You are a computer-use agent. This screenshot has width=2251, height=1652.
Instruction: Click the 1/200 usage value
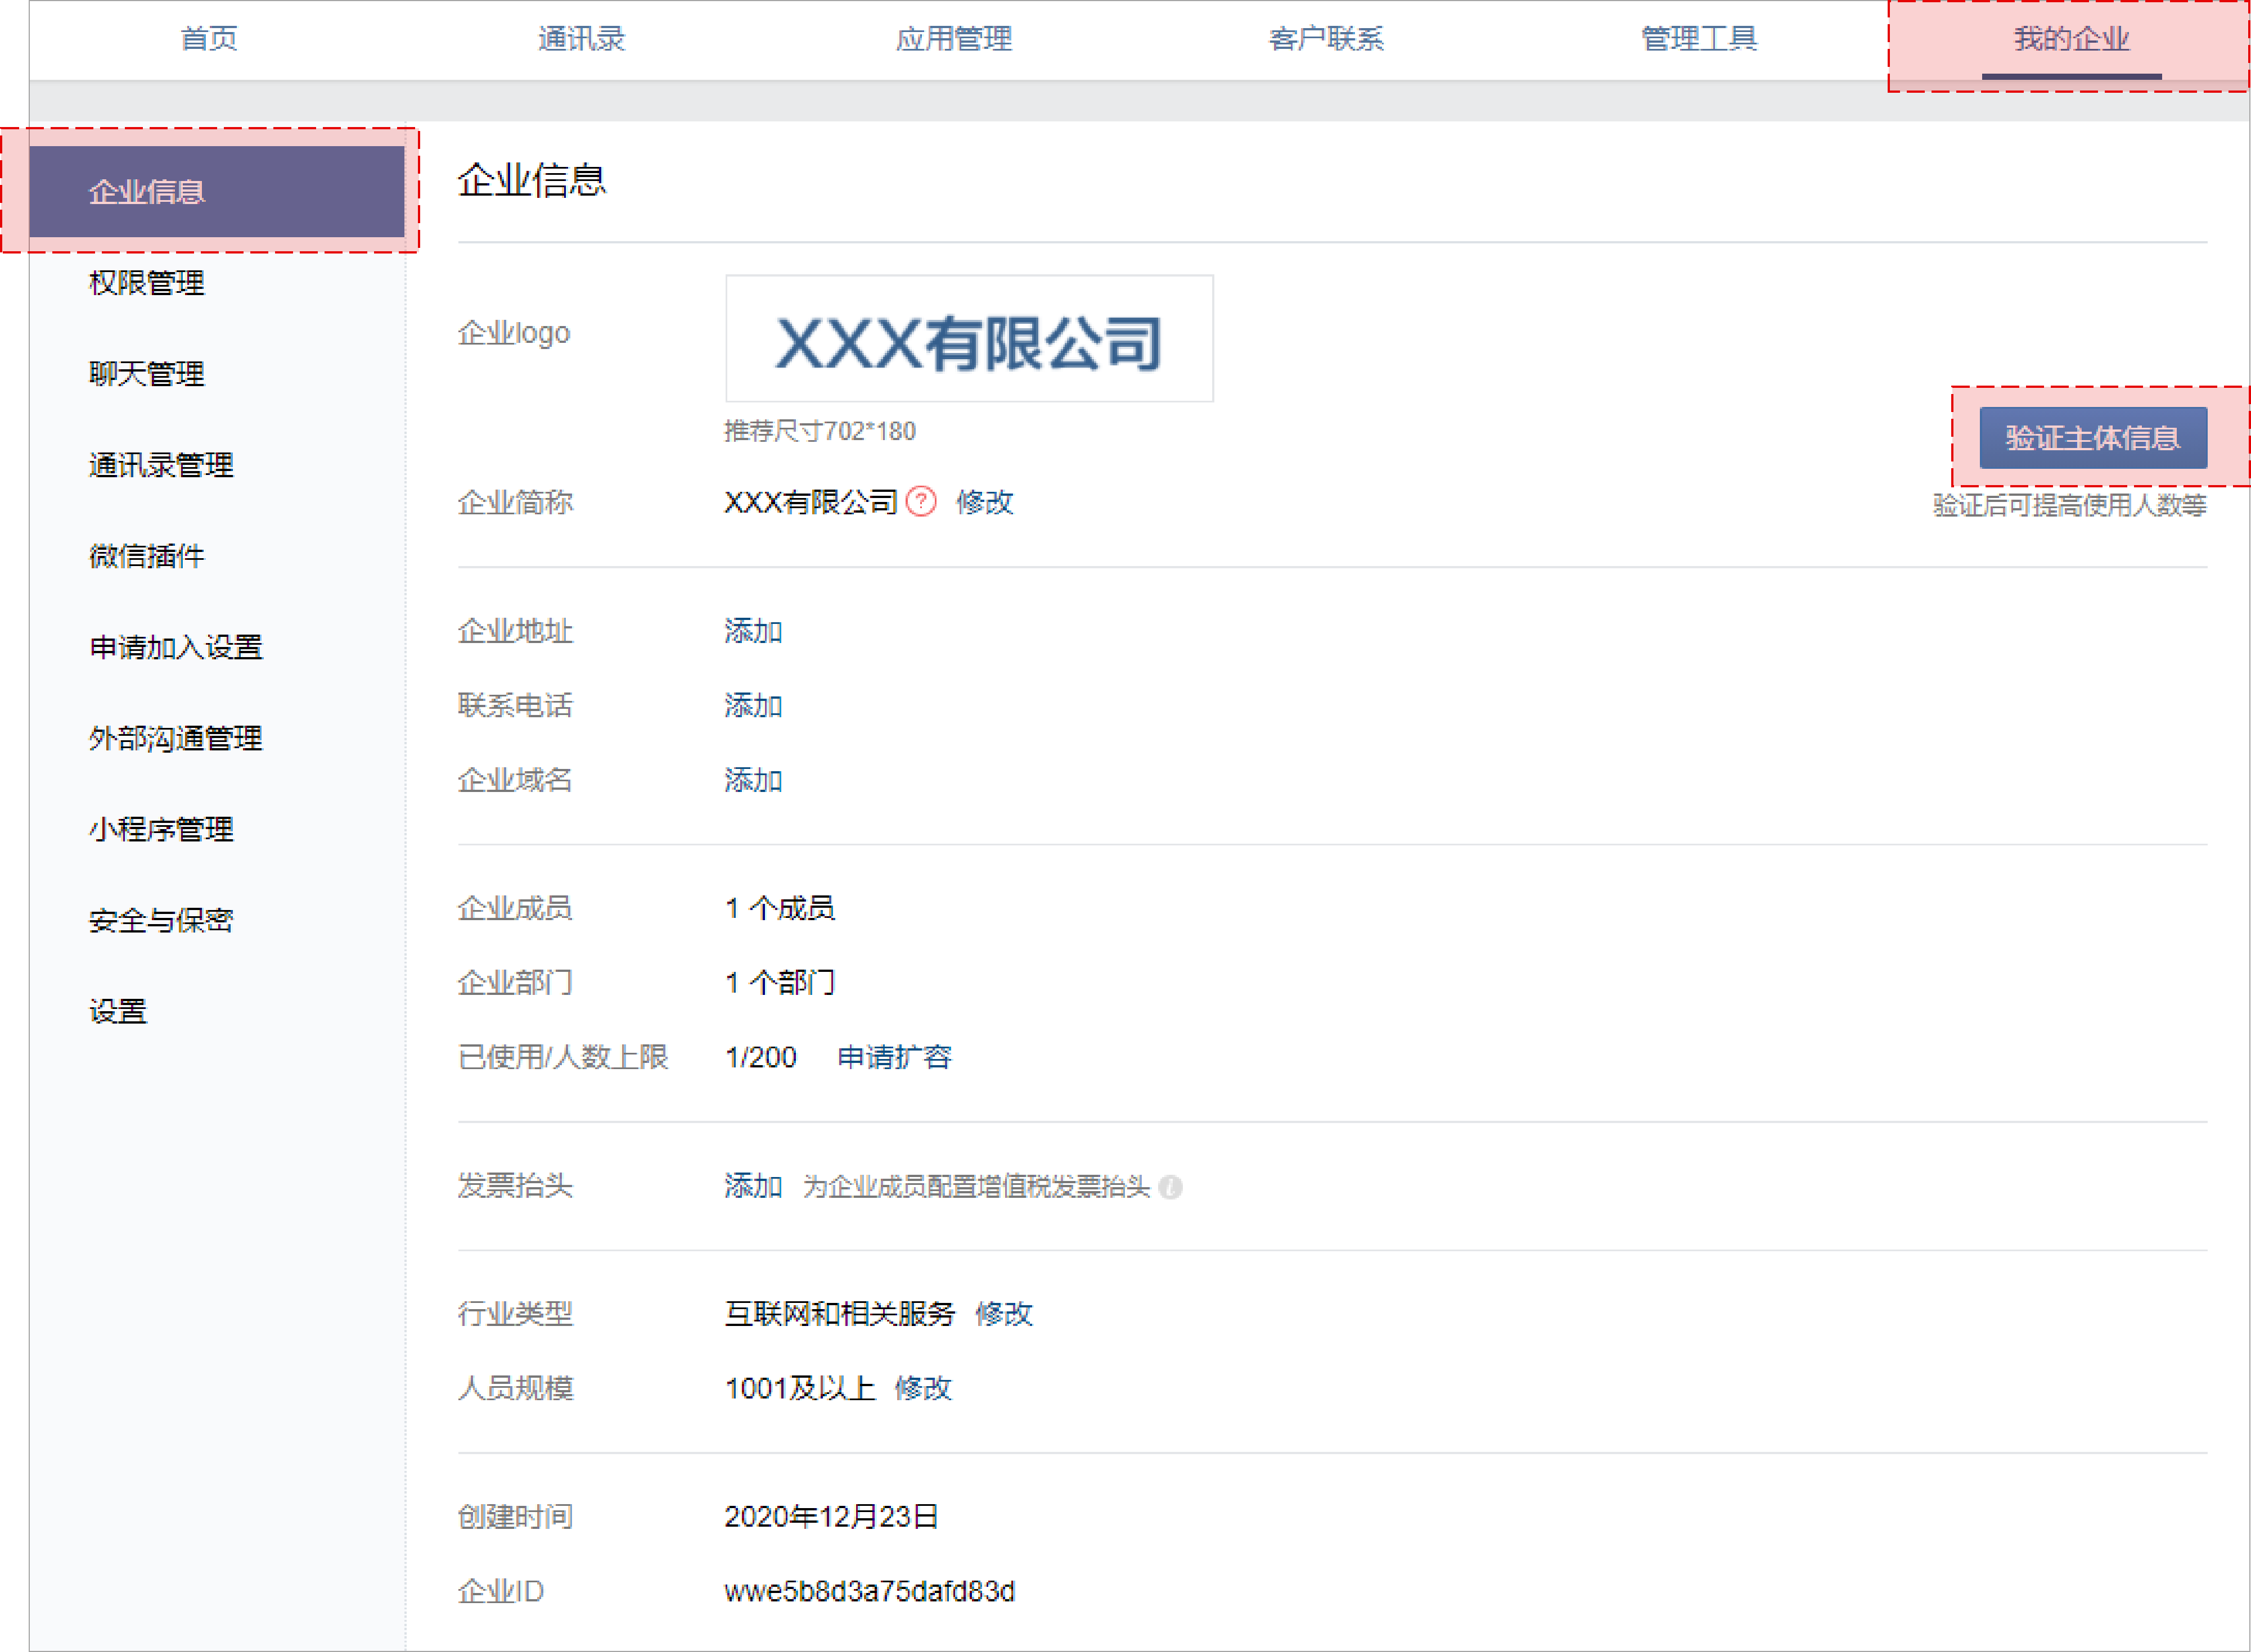[760, 1057]
